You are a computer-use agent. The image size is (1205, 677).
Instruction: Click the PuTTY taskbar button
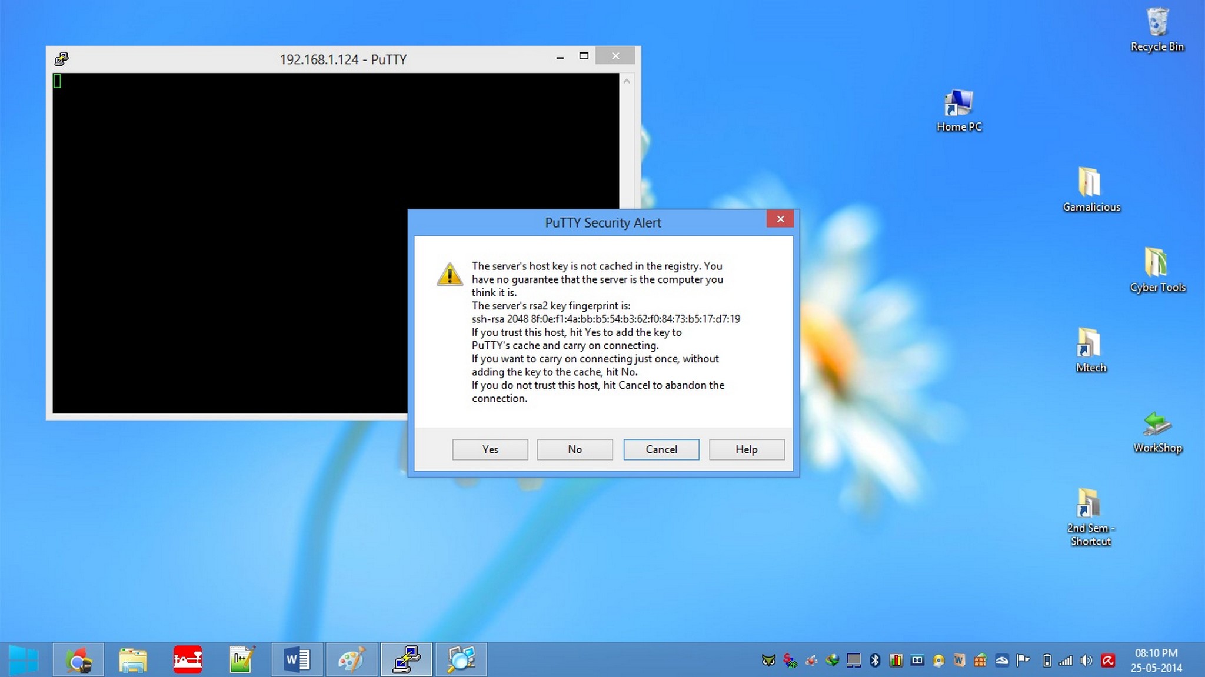point(407,660)
